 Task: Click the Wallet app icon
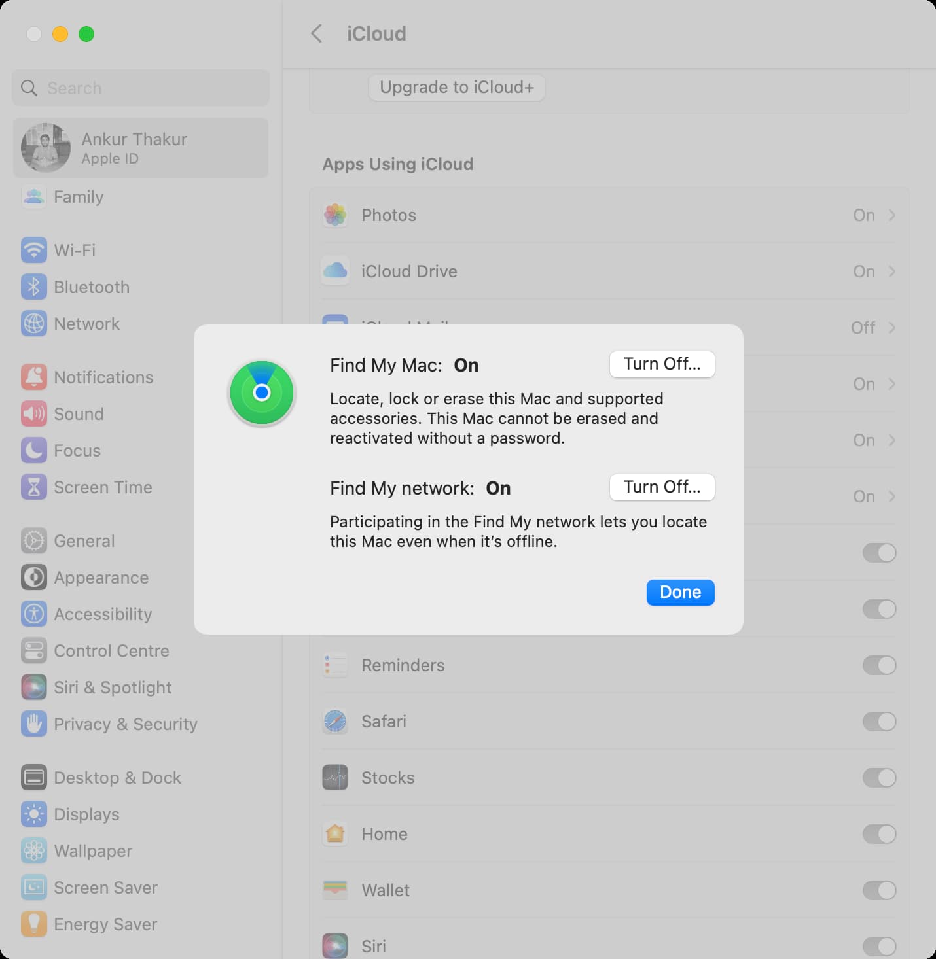pyautogui.click(x=335, y=890)
